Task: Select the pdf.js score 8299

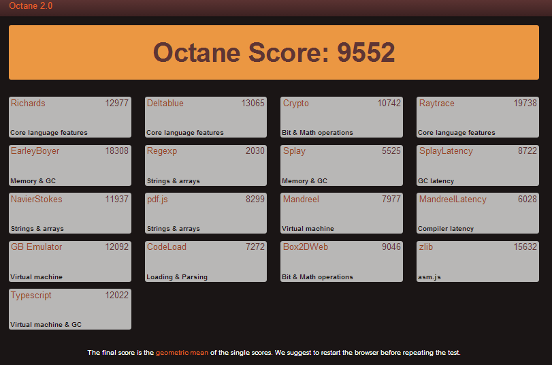Action: point(255,199)
